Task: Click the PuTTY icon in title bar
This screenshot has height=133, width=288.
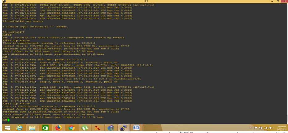Action: pos(4,1)
